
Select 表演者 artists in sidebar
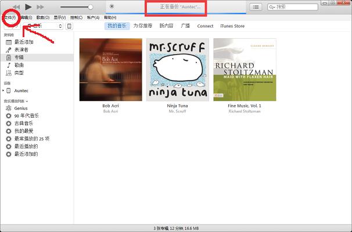tap(21, 50)
